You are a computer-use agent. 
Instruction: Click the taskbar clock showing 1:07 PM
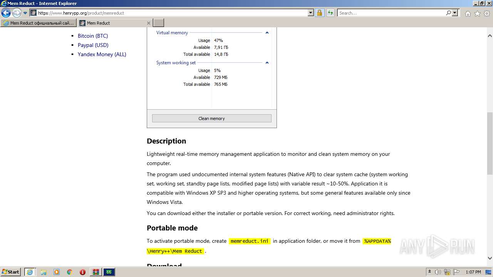[473, 272]
